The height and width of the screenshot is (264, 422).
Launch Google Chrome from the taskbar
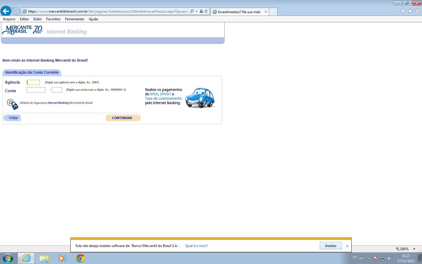pos(81,258)
